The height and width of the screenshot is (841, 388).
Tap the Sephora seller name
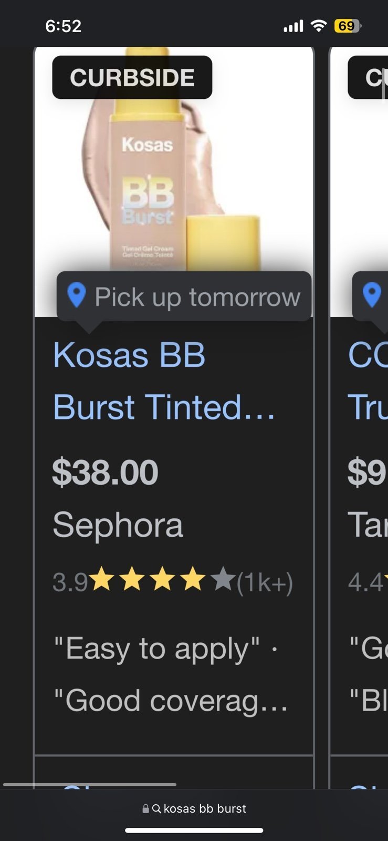[118, 525]
